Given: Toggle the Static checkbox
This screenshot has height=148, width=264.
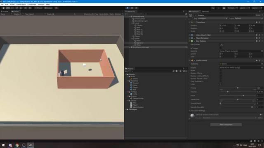Looking at the screenshot, I should (x=254, y=15).
